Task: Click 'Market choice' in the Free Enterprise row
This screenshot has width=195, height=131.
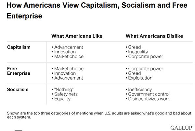Action: [x=69, y=69]
